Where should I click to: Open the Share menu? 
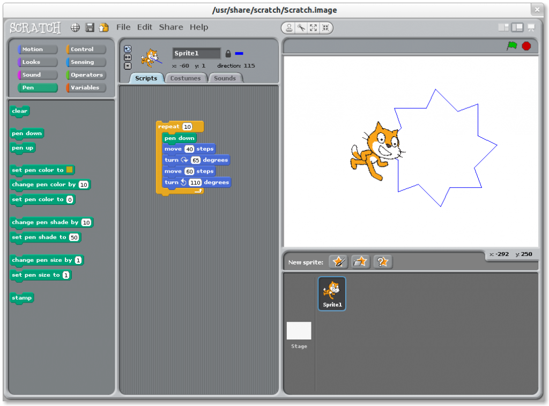click(170, 27)
